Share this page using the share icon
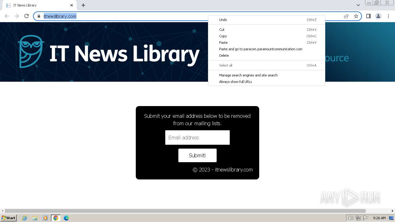The width and height of the screenshot is (395, 222). point(346,16)
